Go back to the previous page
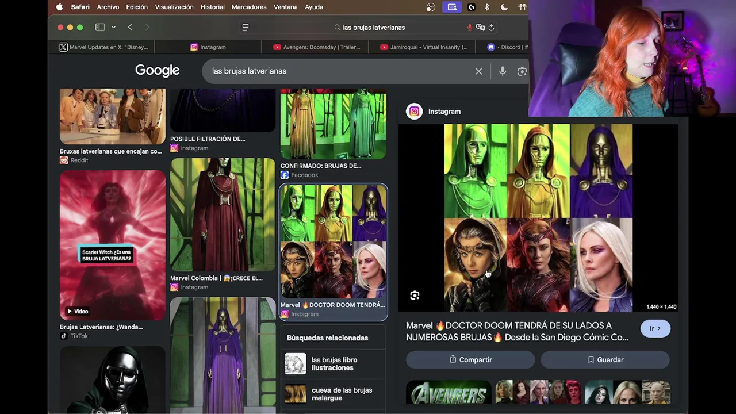Viewport: 736px width, 414px height. tap(131, 27)
